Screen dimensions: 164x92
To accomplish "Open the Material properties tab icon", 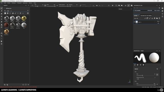I will 143,65.
